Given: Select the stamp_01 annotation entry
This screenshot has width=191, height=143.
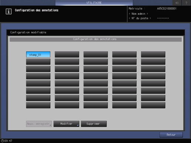Looking at the screenshot, I should click(38, 55).
